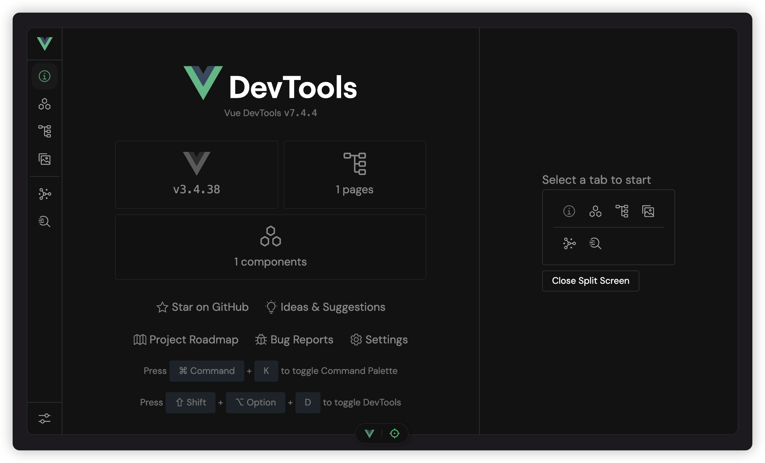Viewport: 765px width, 463px height.
Task: Open the Overview info tab in the sidebar
Action: pos(45,76)
